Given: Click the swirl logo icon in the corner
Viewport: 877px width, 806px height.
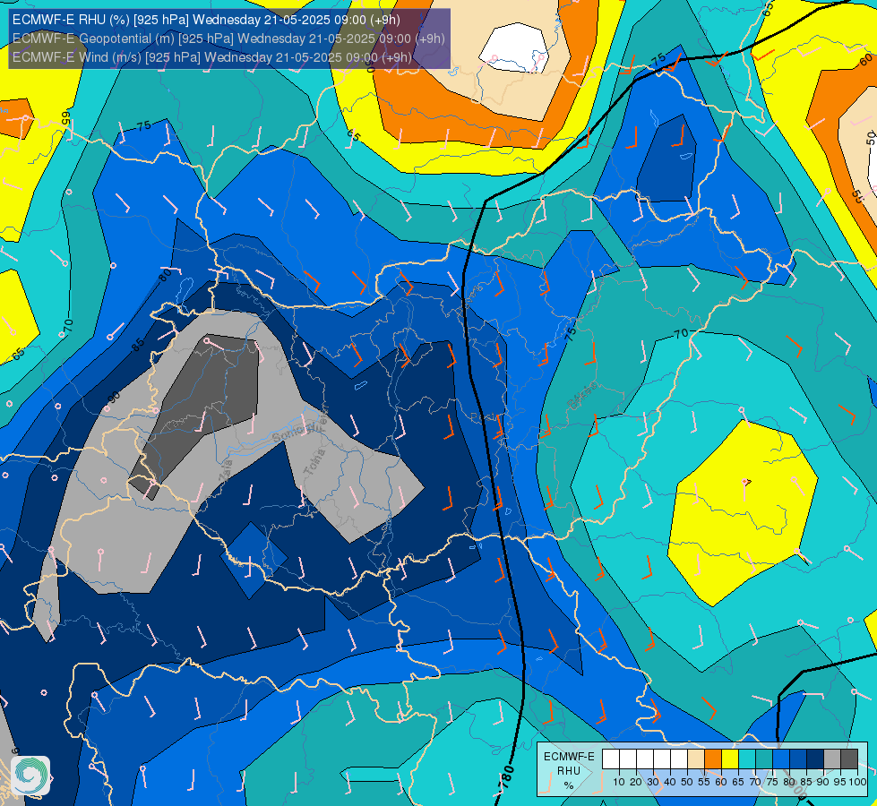Looking at the screenshot, I should [x=30, y=775].
